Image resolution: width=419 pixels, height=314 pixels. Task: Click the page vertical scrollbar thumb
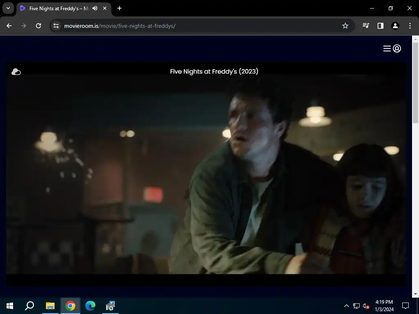(415, 83)
